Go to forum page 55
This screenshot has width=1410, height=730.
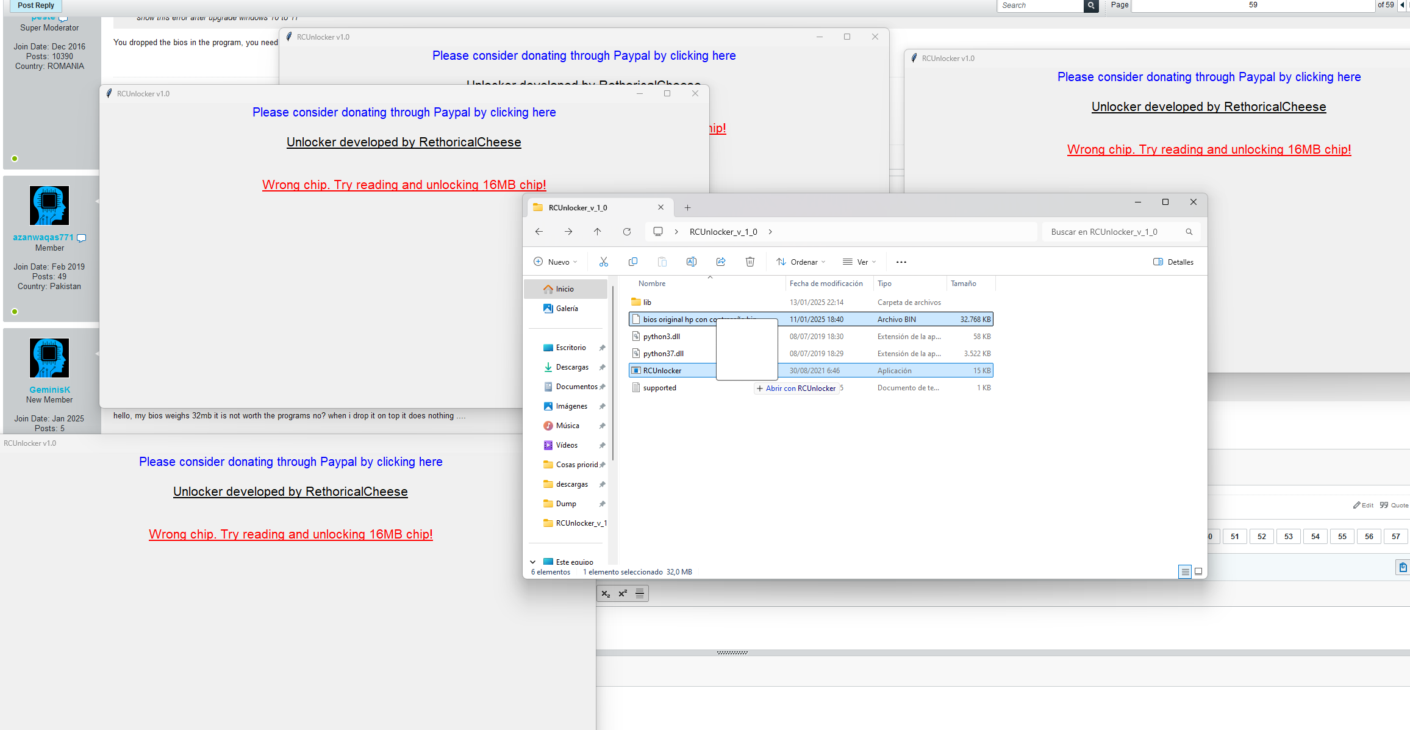point(1342,536)
